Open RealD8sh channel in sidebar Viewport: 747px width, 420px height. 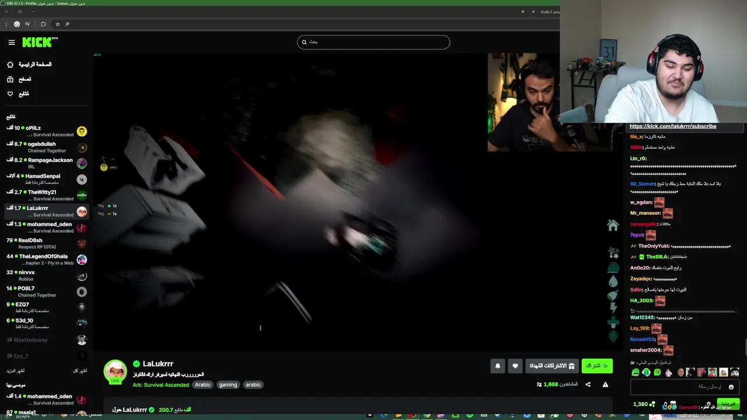(x=47, y=243)
